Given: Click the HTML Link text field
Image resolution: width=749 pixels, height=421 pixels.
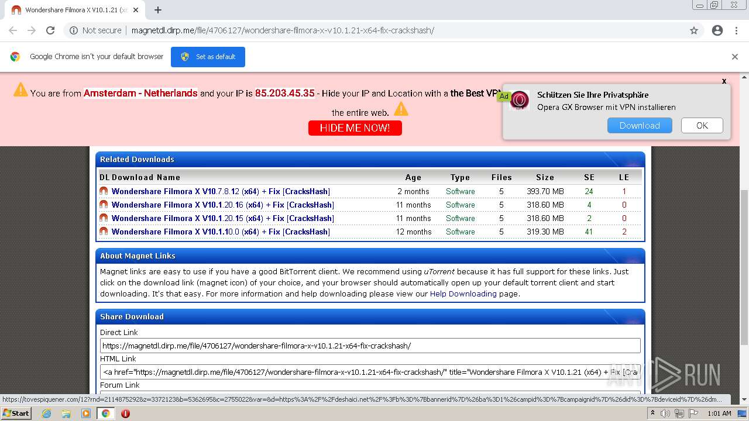Looking at the screenshot, I should coord(370,372).
